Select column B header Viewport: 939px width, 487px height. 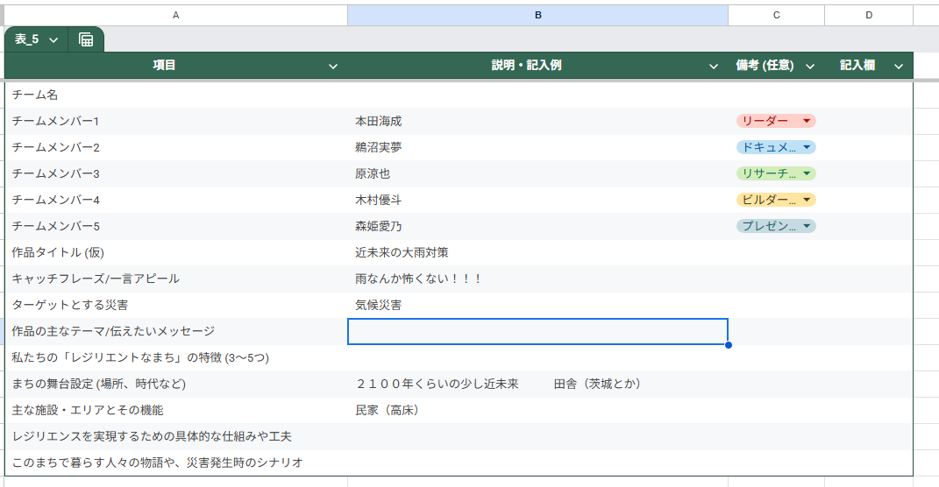pos(537,15)
